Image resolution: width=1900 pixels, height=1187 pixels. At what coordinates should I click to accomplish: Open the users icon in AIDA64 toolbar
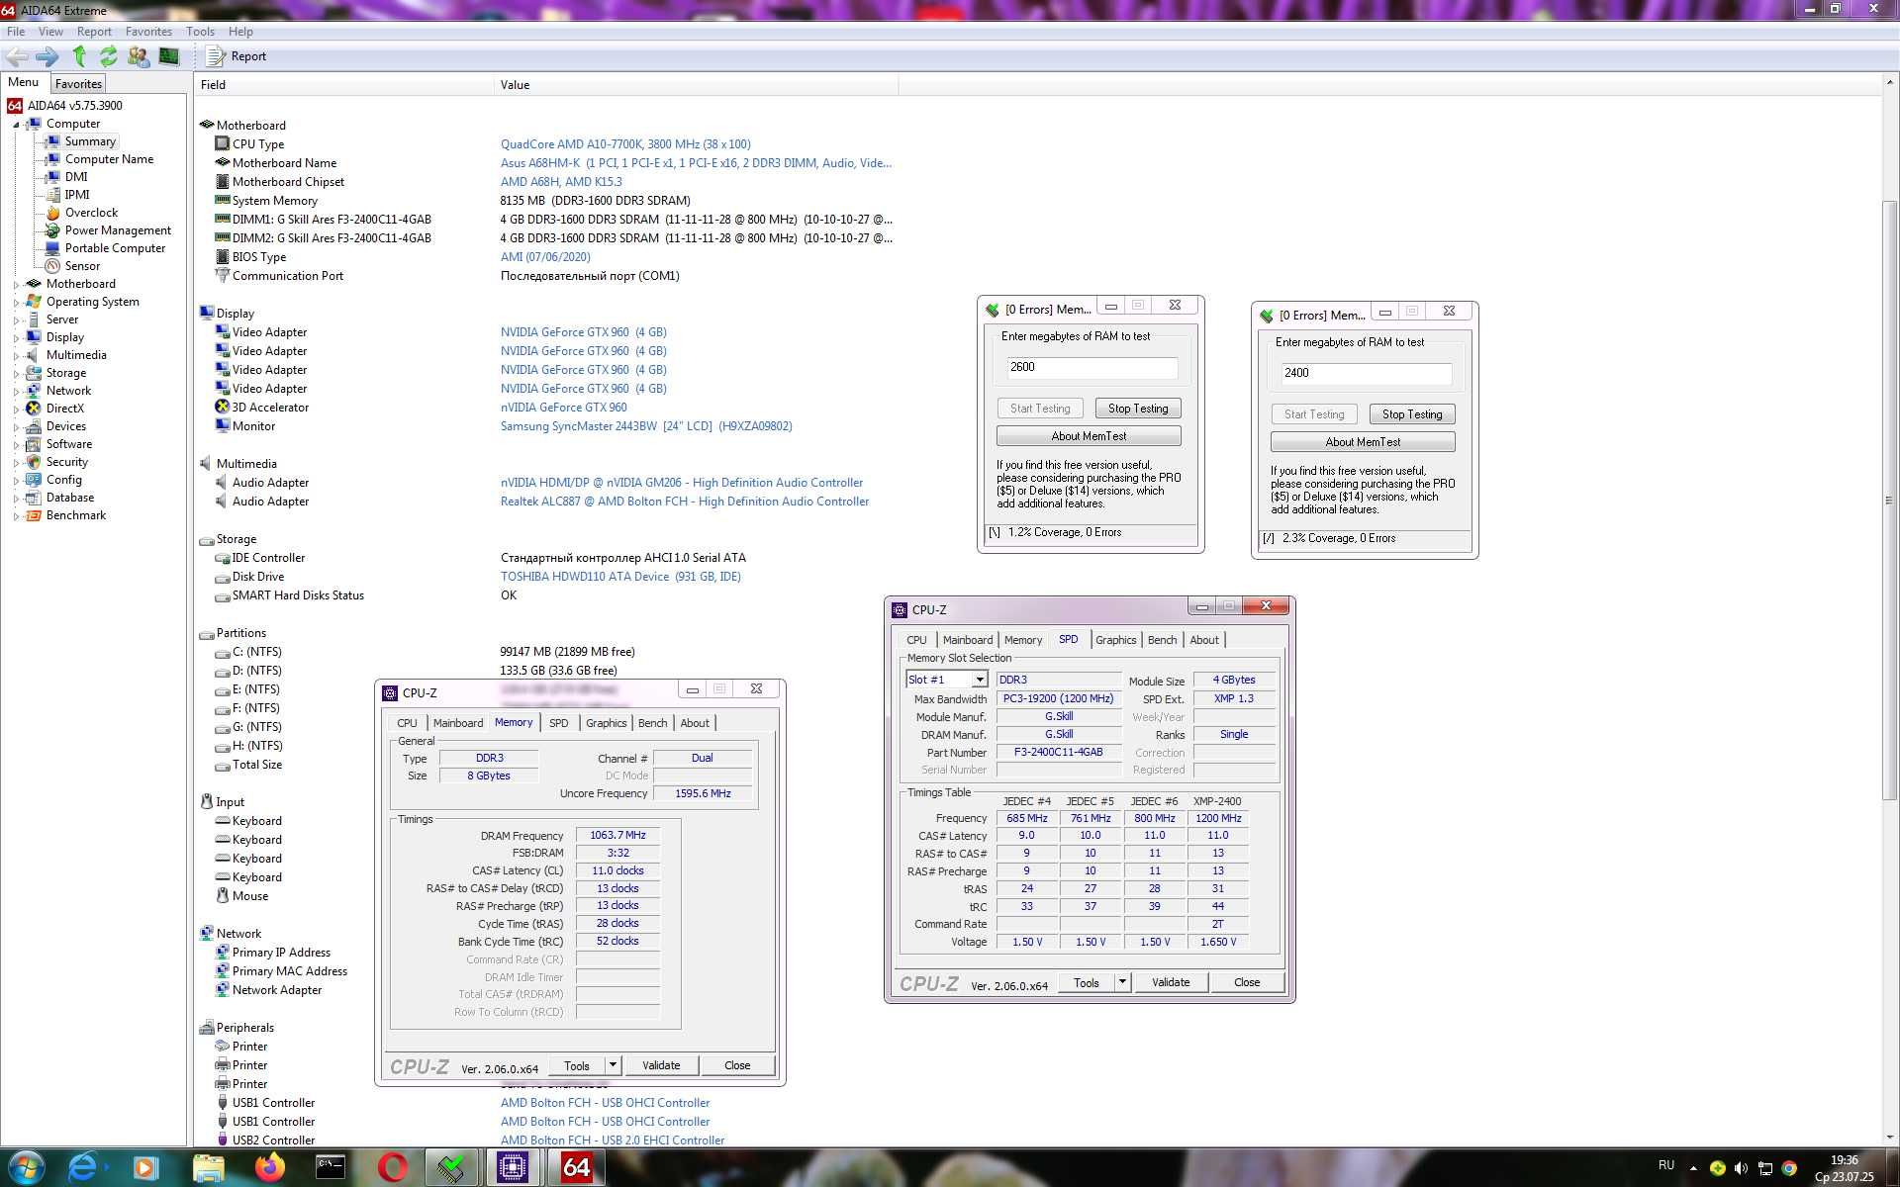[139, 56]
